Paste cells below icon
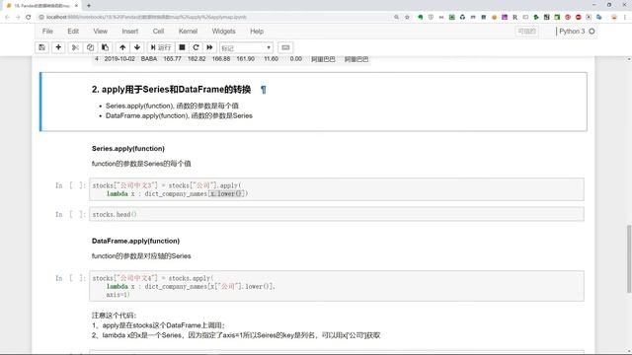This screenshot has height=355, width=632. (x=105, y=47)
